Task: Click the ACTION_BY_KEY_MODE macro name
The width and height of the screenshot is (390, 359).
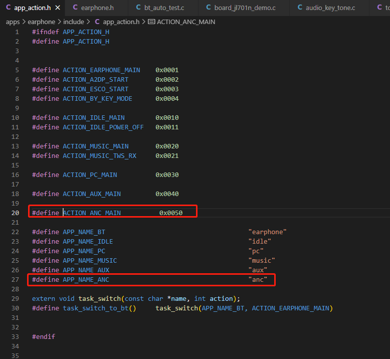Action: pyautogui.click(x=97, y=99)
